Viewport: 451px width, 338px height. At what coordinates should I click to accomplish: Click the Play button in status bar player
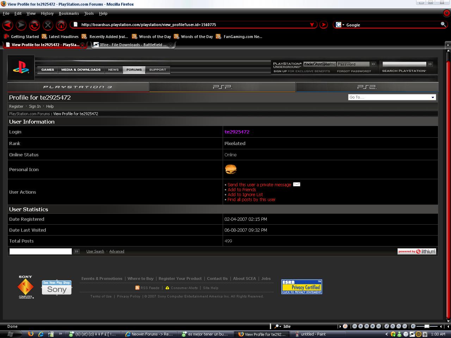(360, 326)
